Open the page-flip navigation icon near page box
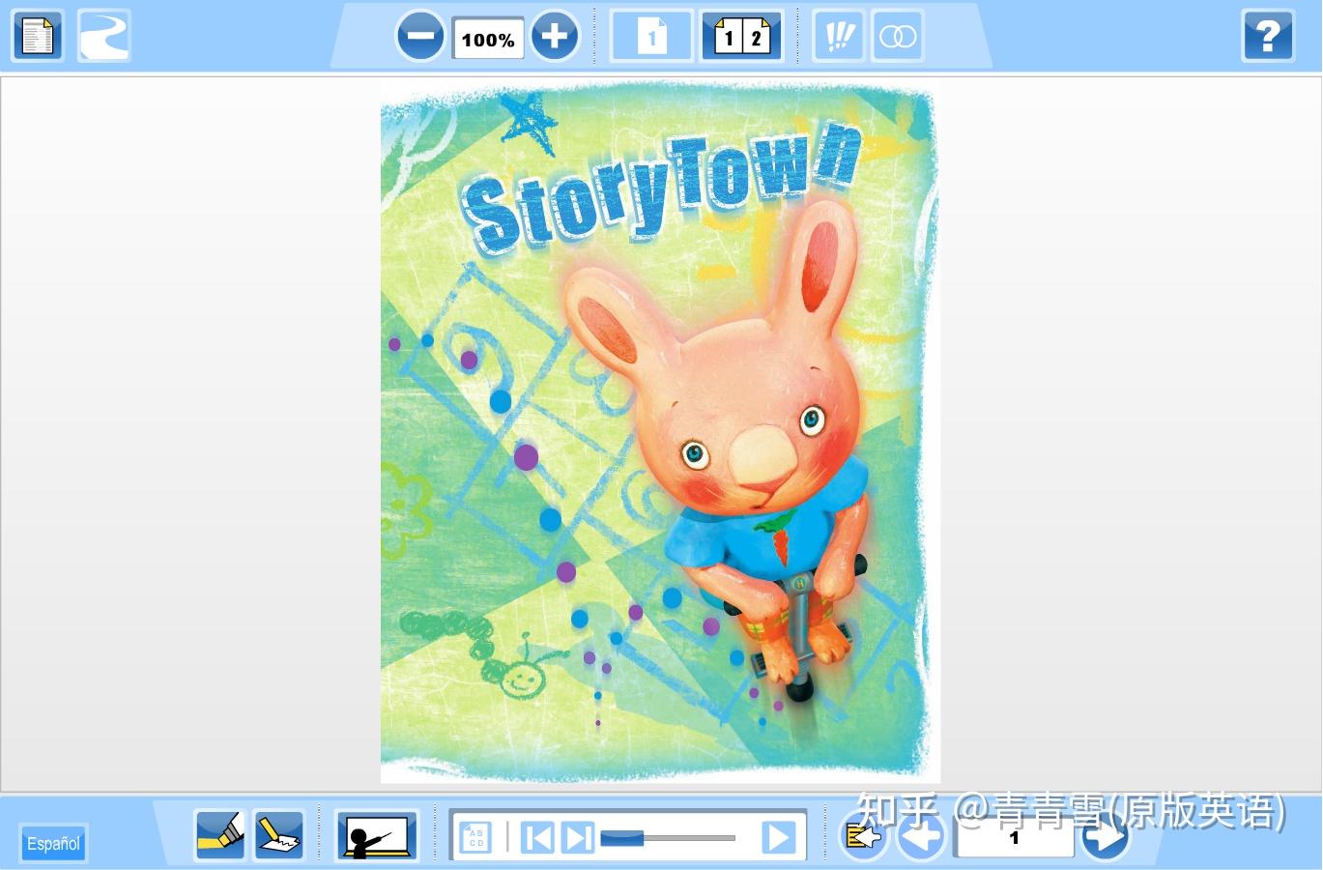Viewport: 1323px width, 870px height. click(x=861, y=837)
